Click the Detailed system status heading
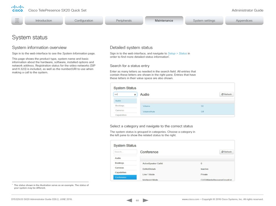 131,48
